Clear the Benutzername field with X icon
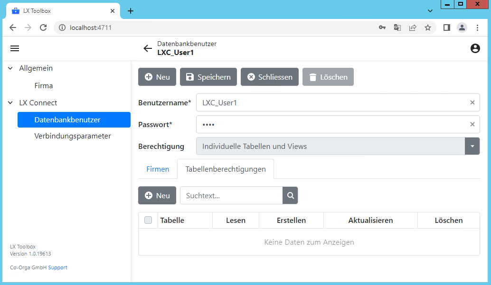Image resolution: width=491 pixels, height=285 pixels. click(472, 102)
